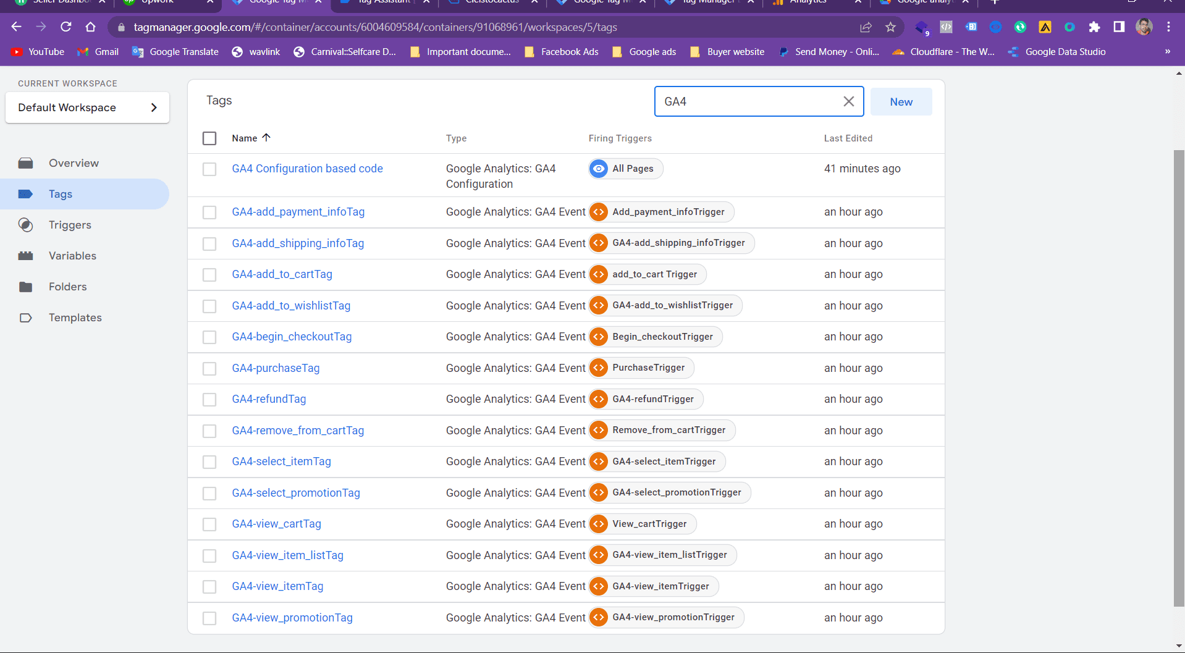Click the All Pages firing trigger badge
1185x653 pixels.
click(x=625, y=168)
